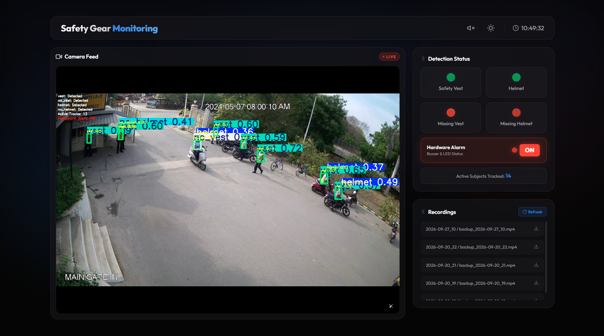Screen dimensions: 604x336
Task: Click the Camera Feed heading
Action: [81, 57]
